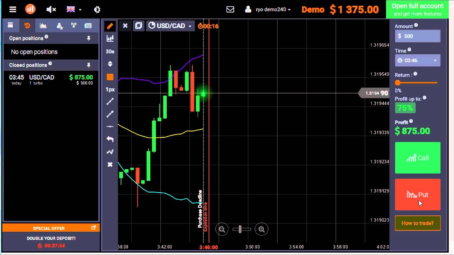This screenshot has height=255, width=454.
Task: Click the green 75% profit badge
Action: click(405, 108)
